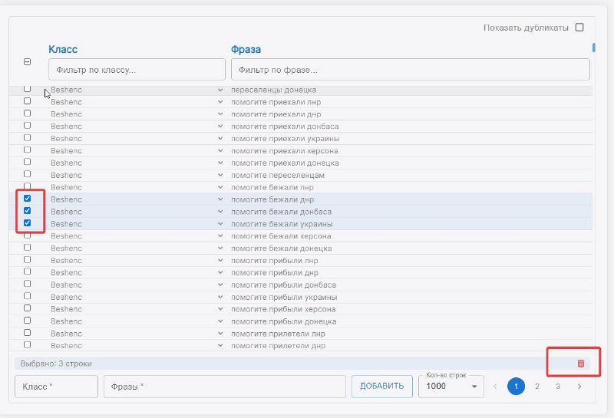The width and height of the screenshot is (614, 418).
Task: Uncheck the 'помогите бежали днр' row checkbox
Action: pyautogui.click(x=28, y=199)
